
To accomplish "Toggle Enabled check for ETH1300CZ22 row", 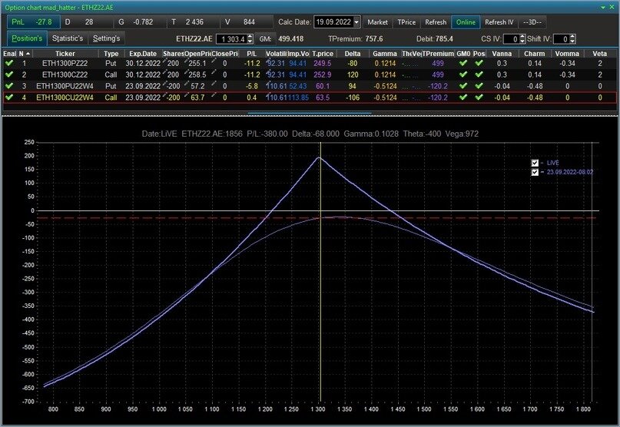I will [9, 74].
